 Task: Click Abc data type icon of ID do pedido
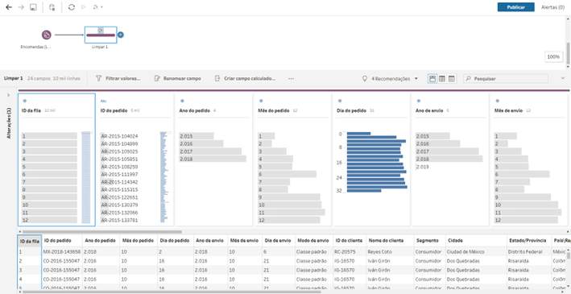coord(103,101)
